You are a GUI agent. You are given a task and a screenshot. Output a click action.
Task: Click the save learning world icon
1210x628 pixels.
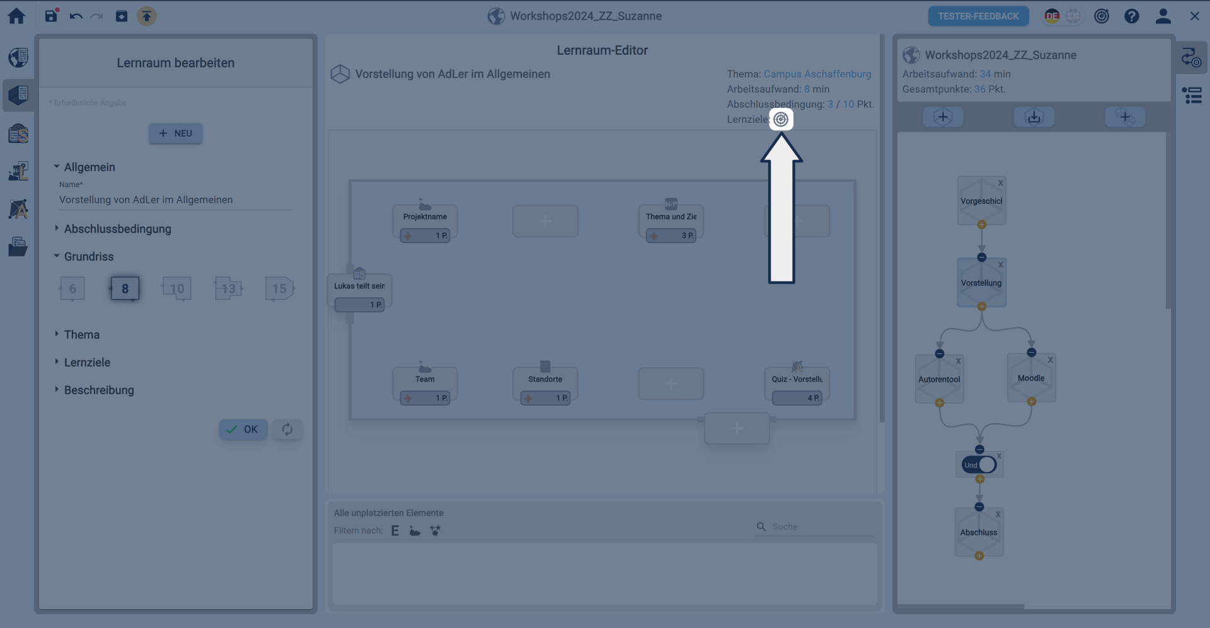[52, 16]
